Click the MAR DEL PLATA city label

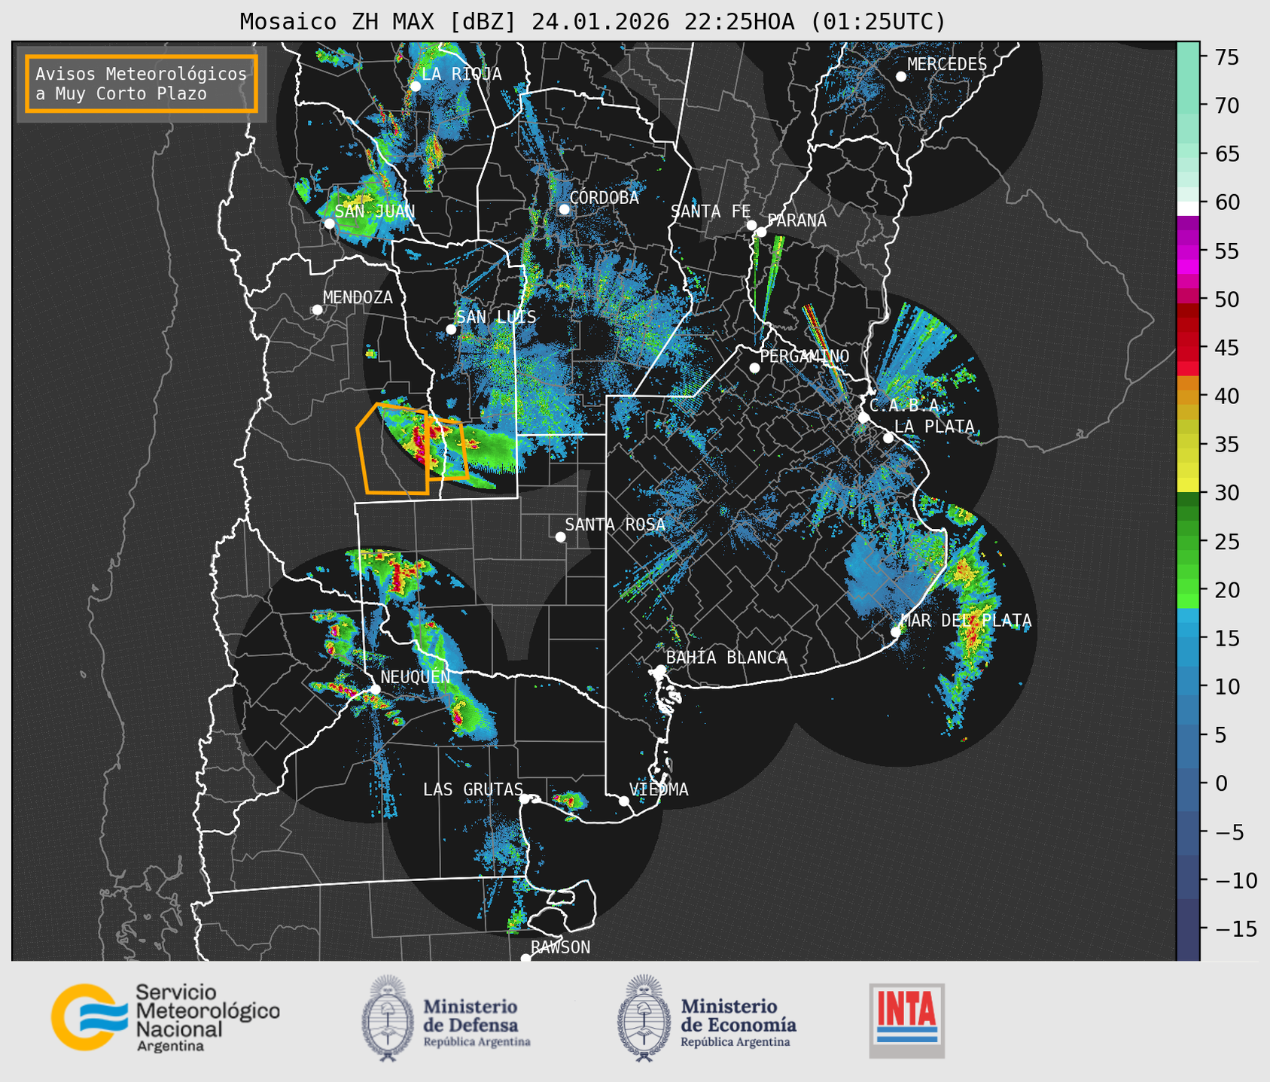(x=966, y=621)
